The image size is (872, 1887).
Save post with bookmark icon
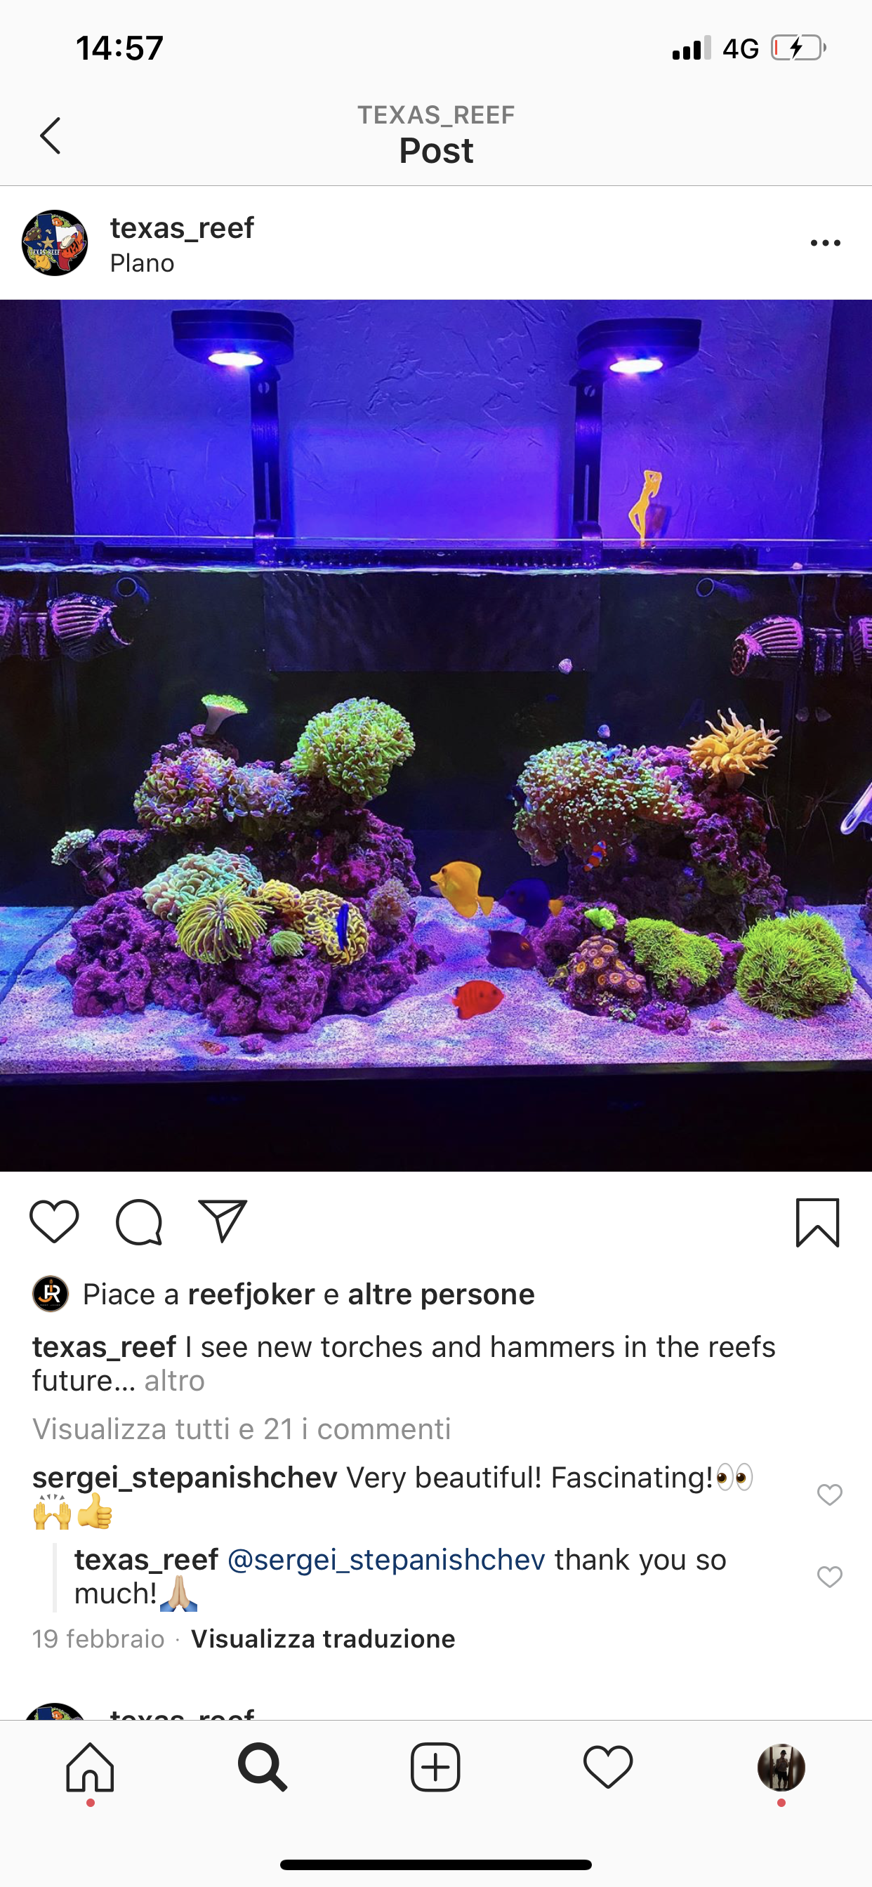pos(817,1222)
